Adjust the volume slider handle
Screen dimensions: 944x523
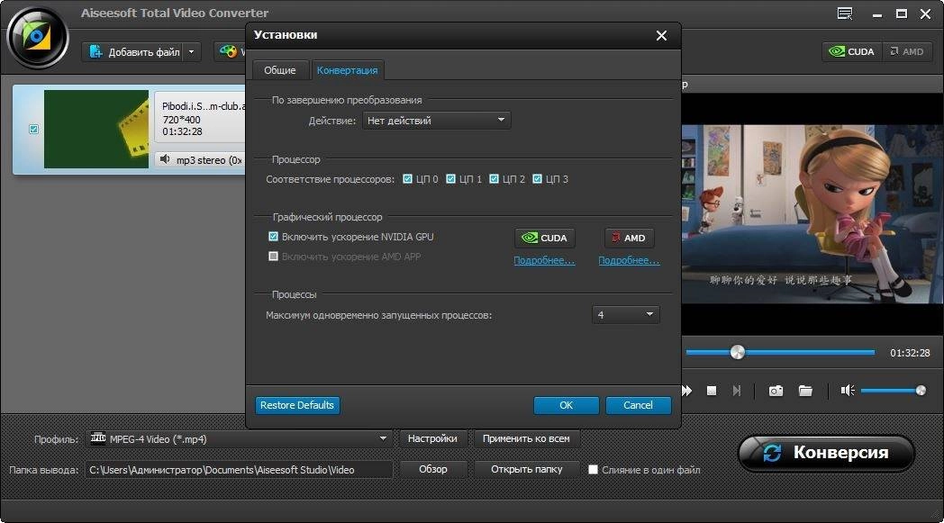pos(921,391)
